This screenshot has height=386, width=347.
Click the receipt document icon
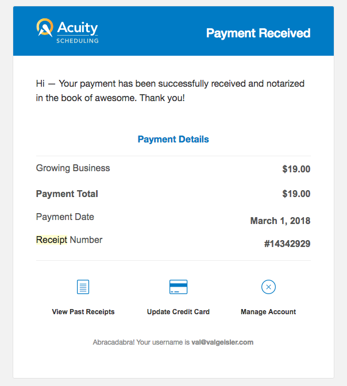tap(83, 287)
